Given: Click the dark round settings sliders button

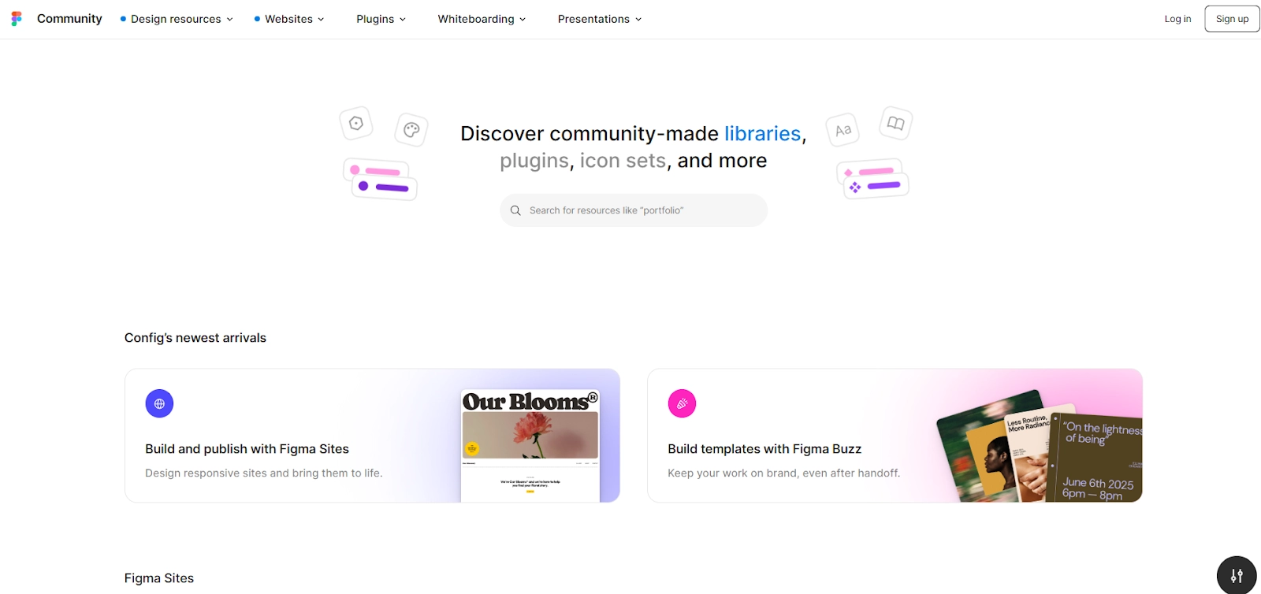Looking at the screenshot, I should tap(1237, 575).
